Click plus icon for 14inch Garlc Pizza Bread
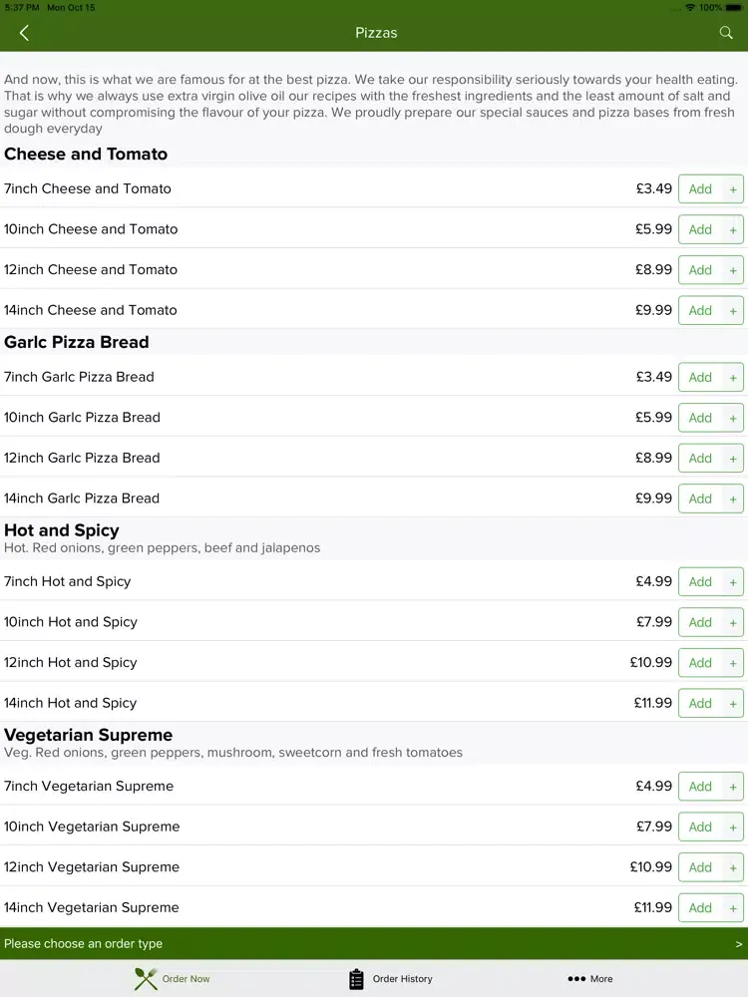The height and width of the screenshot is (997, 748). (733, 499)
